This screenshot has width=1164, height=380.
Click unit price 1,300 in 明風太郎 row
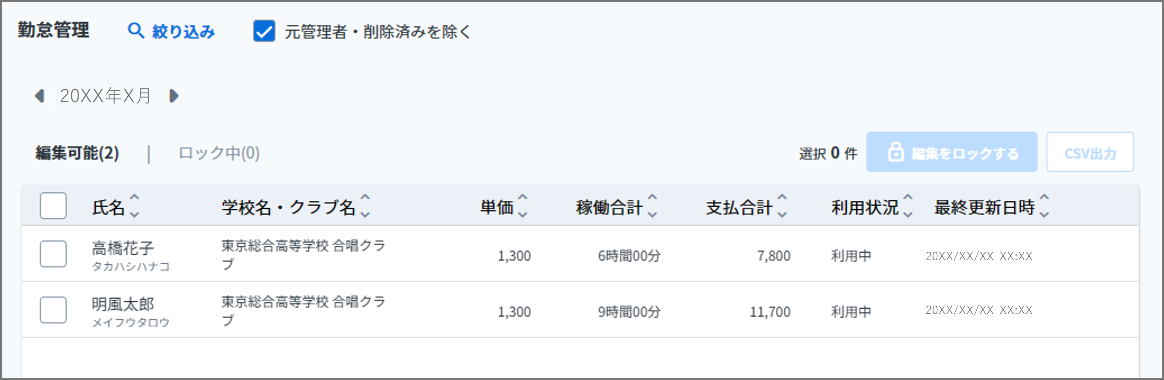514,312
